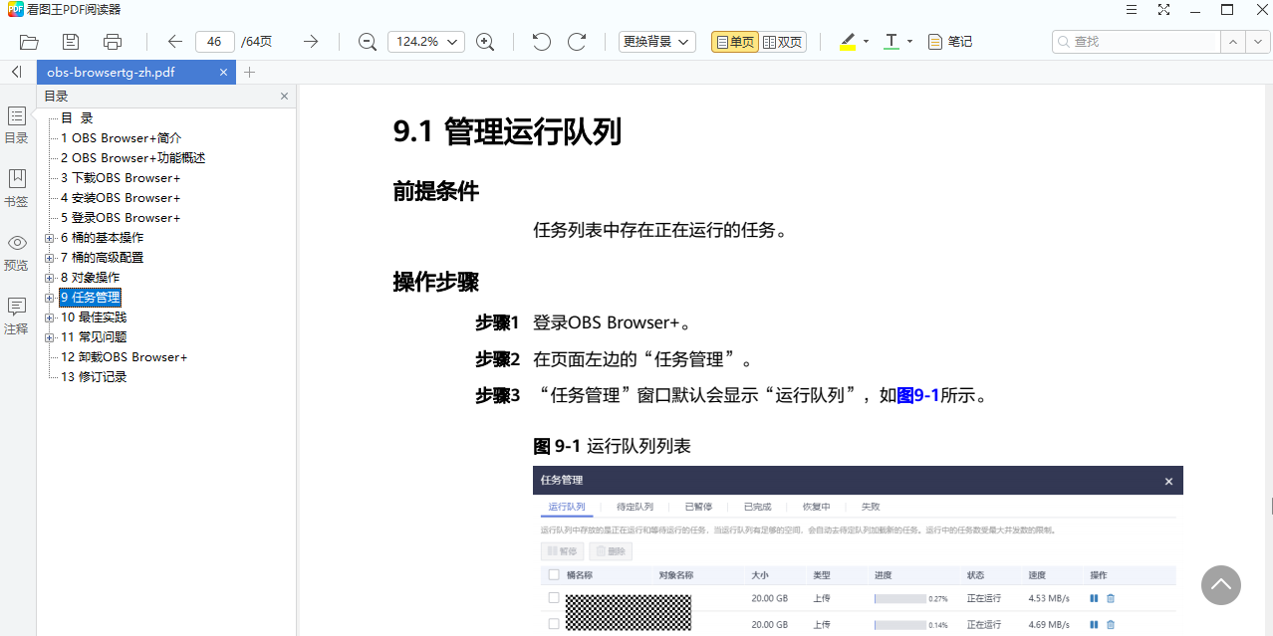Viewport: 1273px width, 636px height.
Task: Open a PDF file with folder icon
Action: (29, 42)
